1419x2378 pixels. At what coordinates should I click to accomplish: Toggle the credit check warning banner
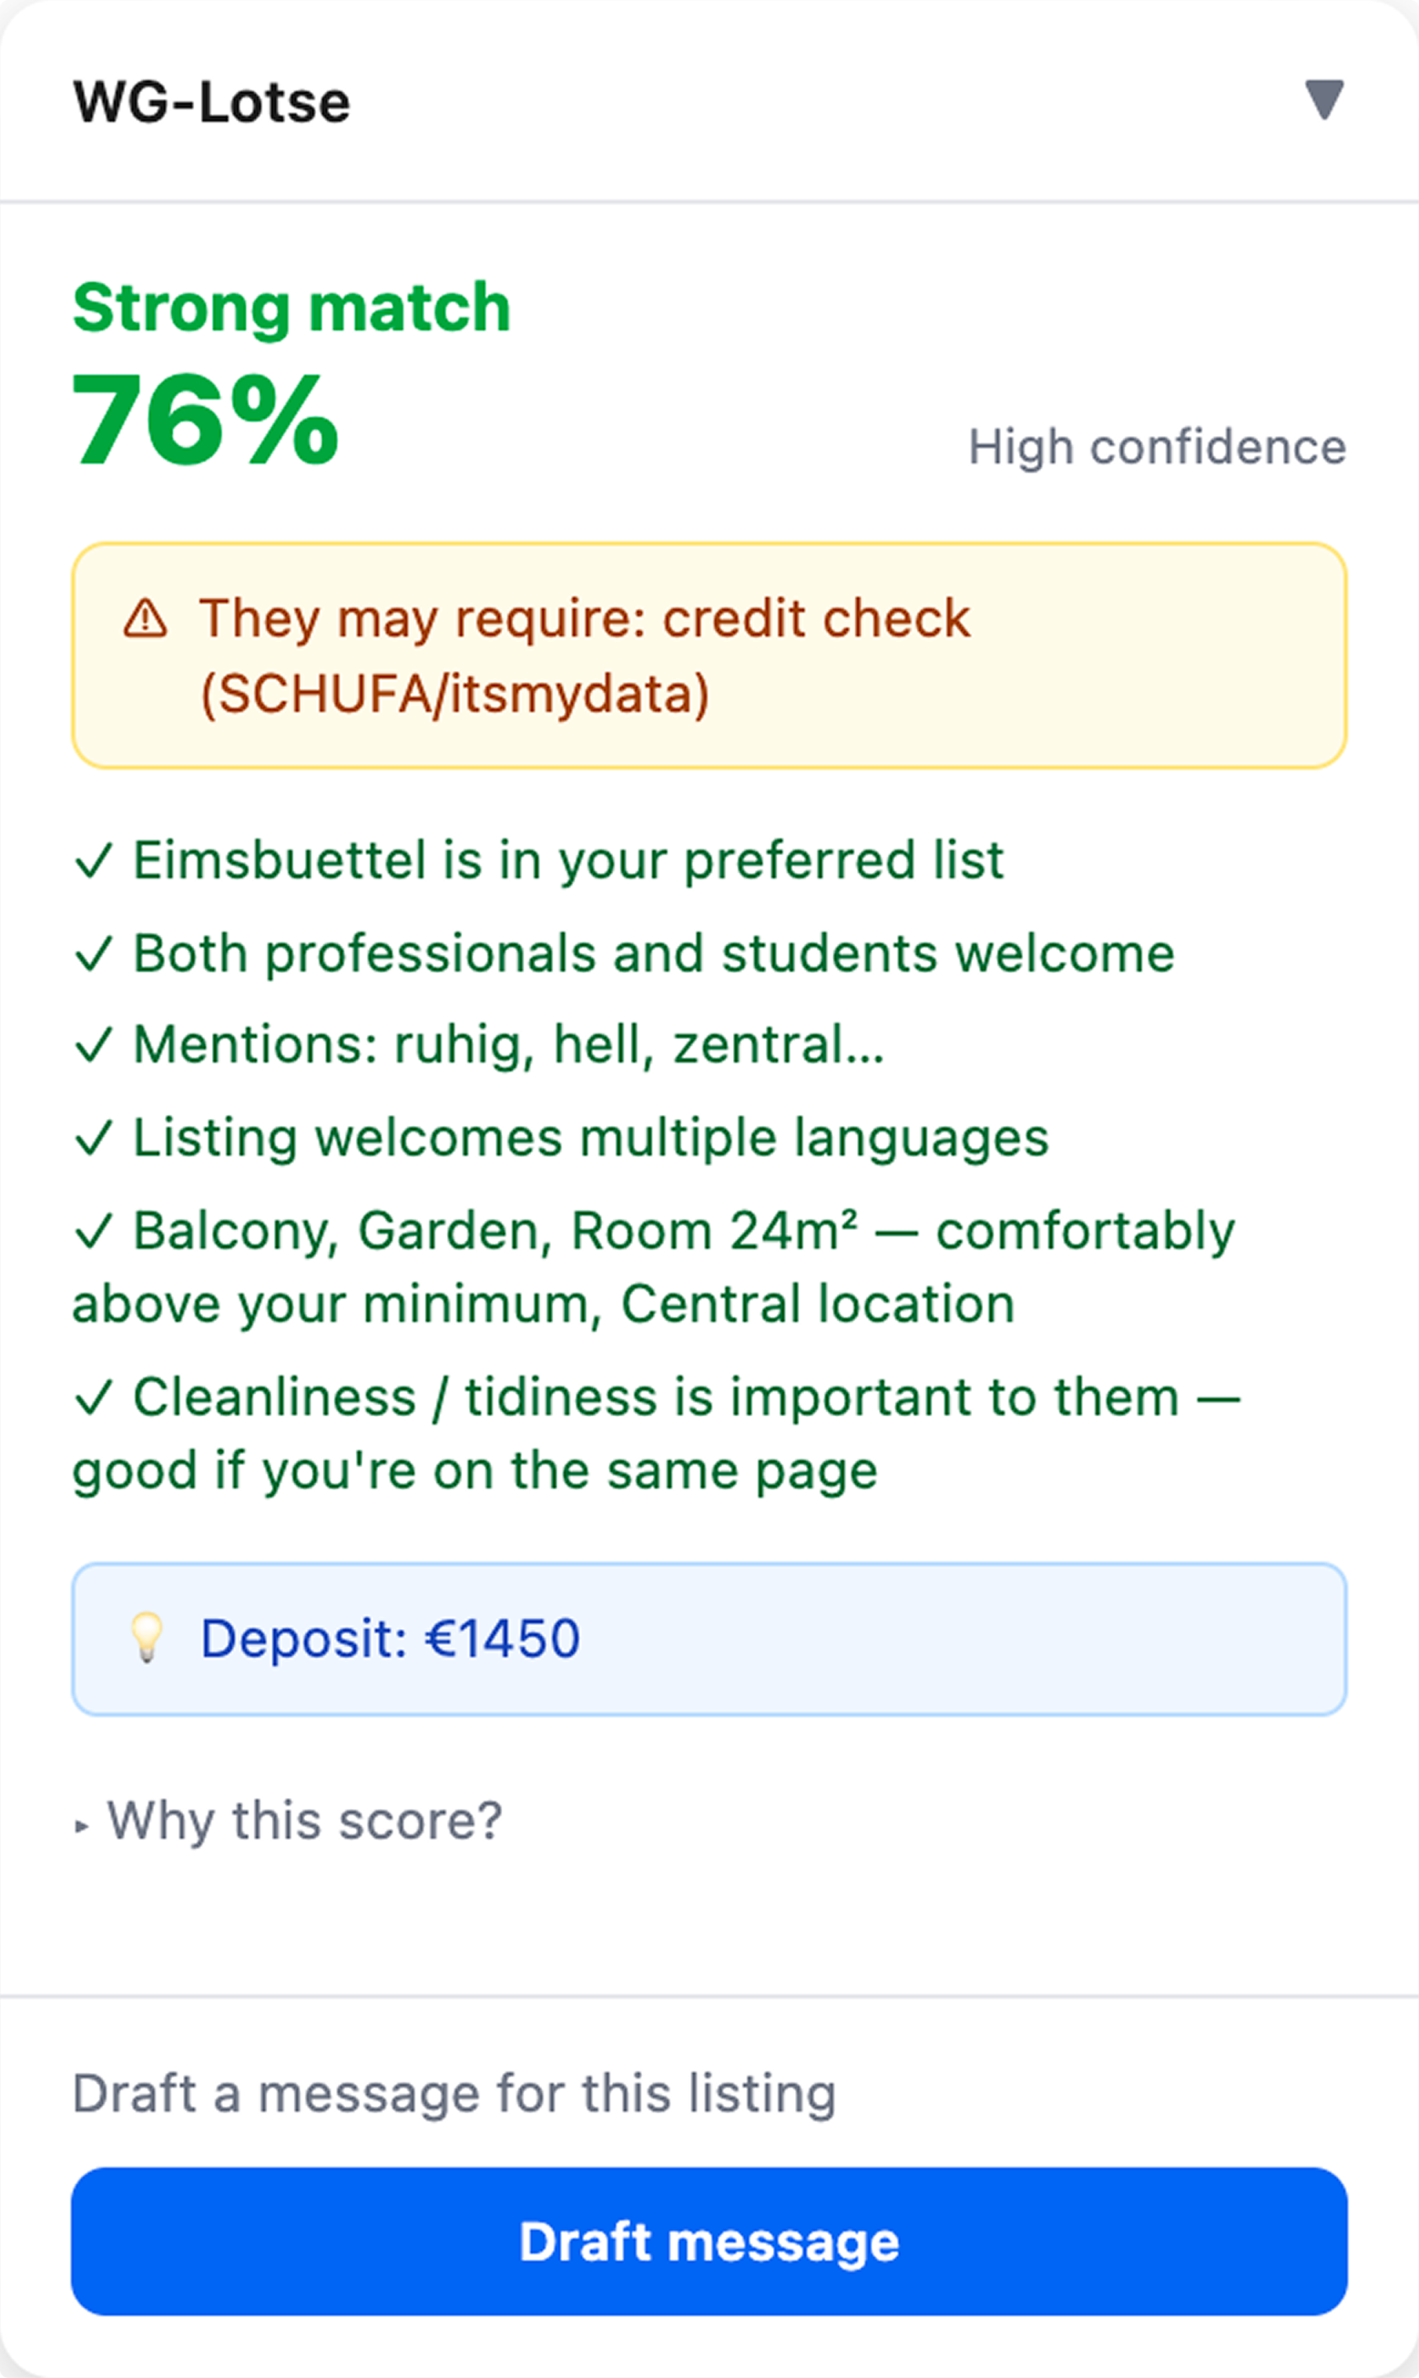(709, 654)
